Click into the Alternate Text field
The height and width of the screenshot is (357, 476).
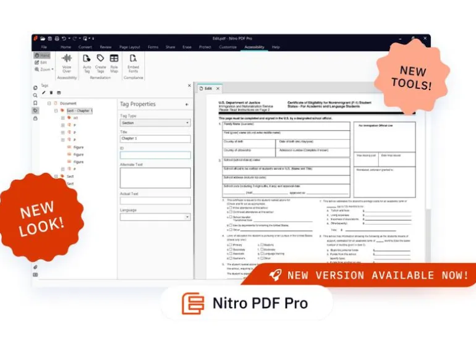point(155,178)
